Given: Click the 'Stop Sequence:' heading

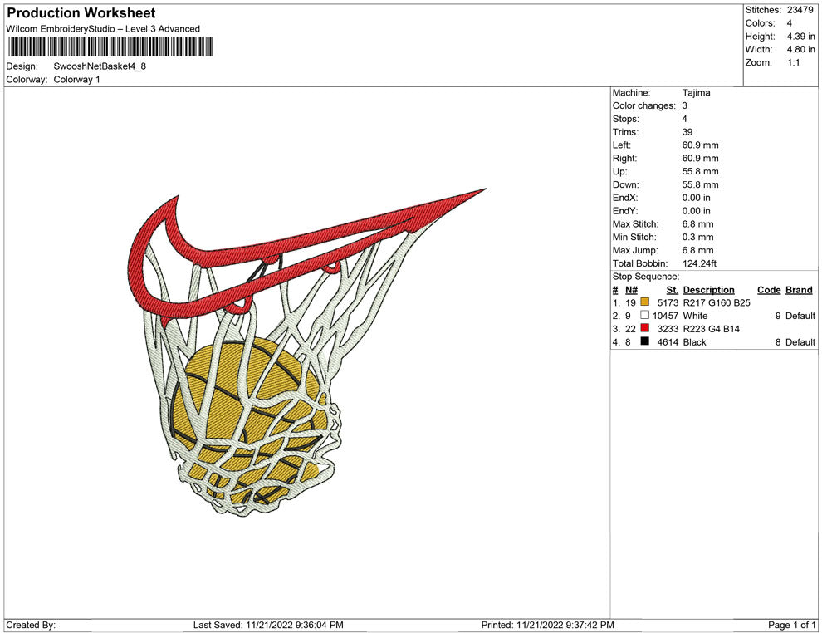Looking at the screenshot, I should click(646, 277).
